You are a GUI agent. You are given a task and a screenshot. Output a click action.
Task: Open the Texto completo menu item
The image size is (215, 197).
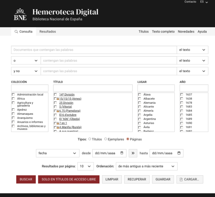click(x=163, y=32)
